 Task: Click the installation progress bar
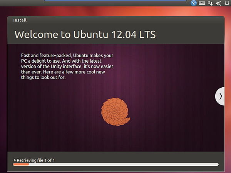click(x=116, y=164)
